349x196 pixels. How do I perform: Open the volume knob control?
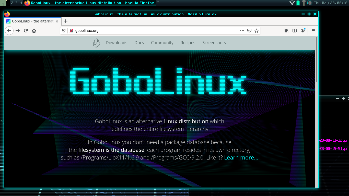pyautogui.click(x=309, y=3)
